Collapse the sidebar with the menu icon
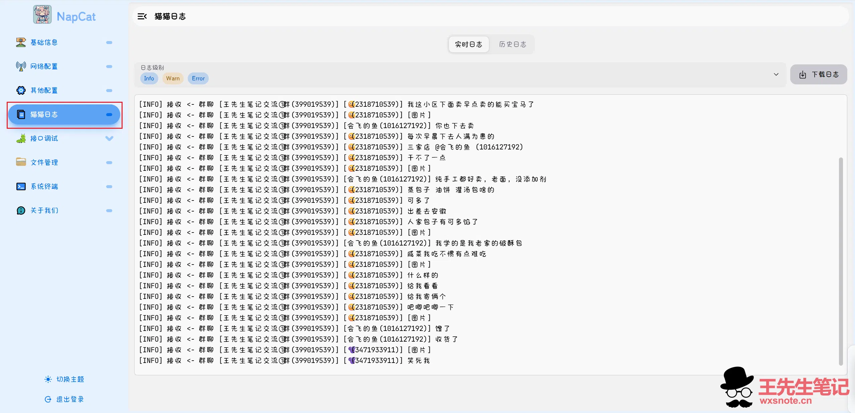The image size is (855, 413). 143,16
